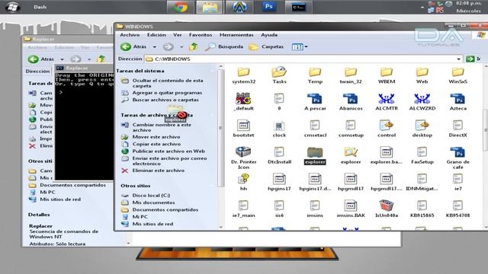Click the Replacer command prompt window

point(84,123)
